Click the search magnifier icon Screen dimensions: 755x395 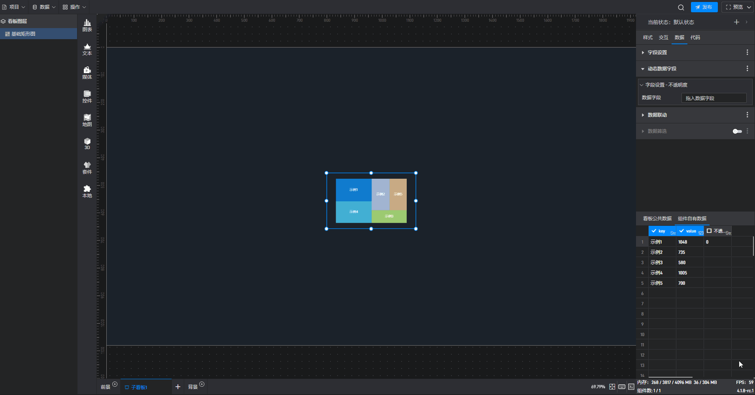coord(681,7)
